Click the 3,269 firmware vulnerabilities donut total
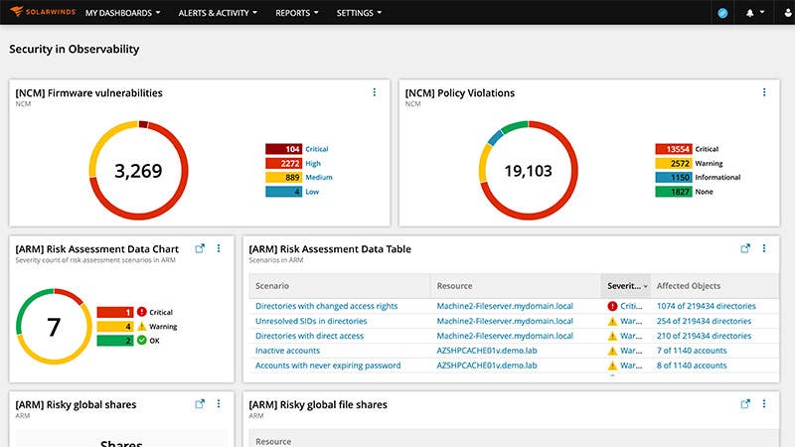This screenshot has height=447, width=795. point(138,171)
